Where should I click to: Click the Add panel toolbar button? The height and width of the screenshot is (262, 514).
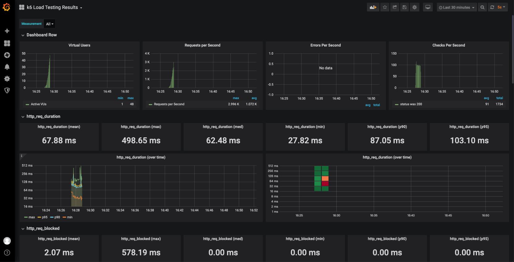[373, 7]
